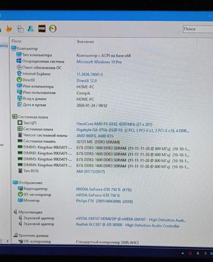This screenshot has width=213, height=262.
Task: Click the gear icon beside Пакет обновления ОС
Action: point(19,67)
